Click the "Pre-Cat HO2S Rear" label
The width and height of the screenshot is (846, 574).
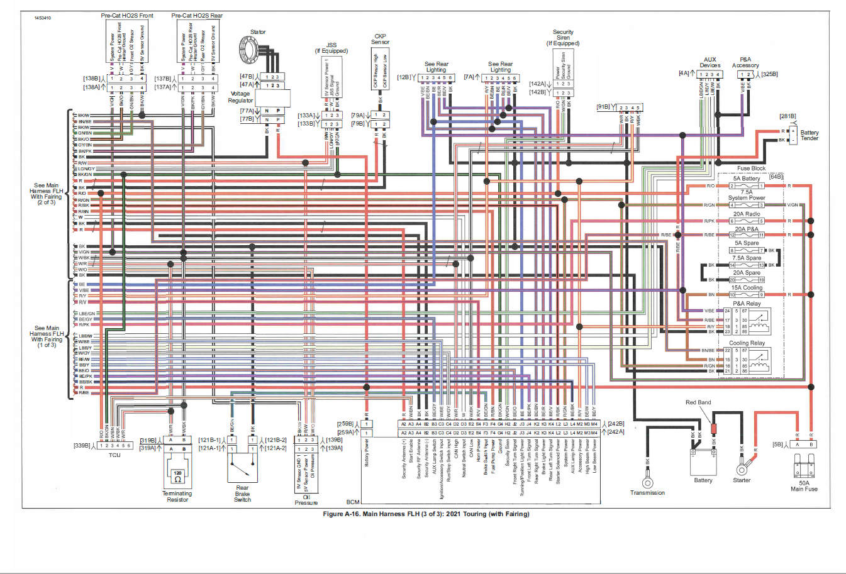[x=197, y=16]
